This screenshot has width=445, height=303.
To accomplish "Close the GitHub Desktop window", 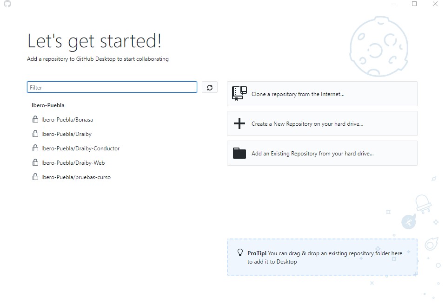I will click(435, 4).
